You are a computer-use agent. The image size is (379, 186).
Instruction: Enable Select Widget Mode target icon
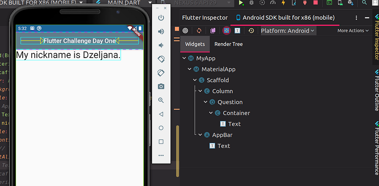click(185, 31)
